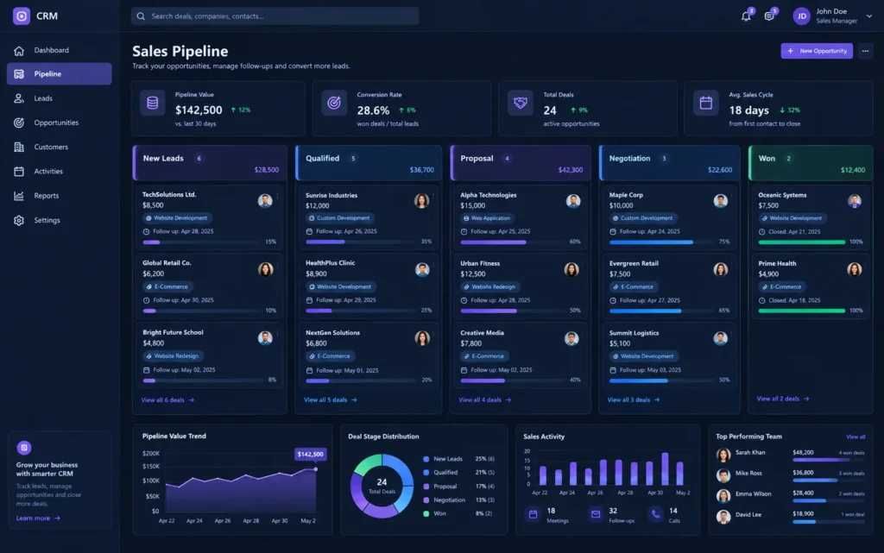884x553 pixels.
Task: Click the Reports chart icon in sidebar
Action: coord(19,196)
